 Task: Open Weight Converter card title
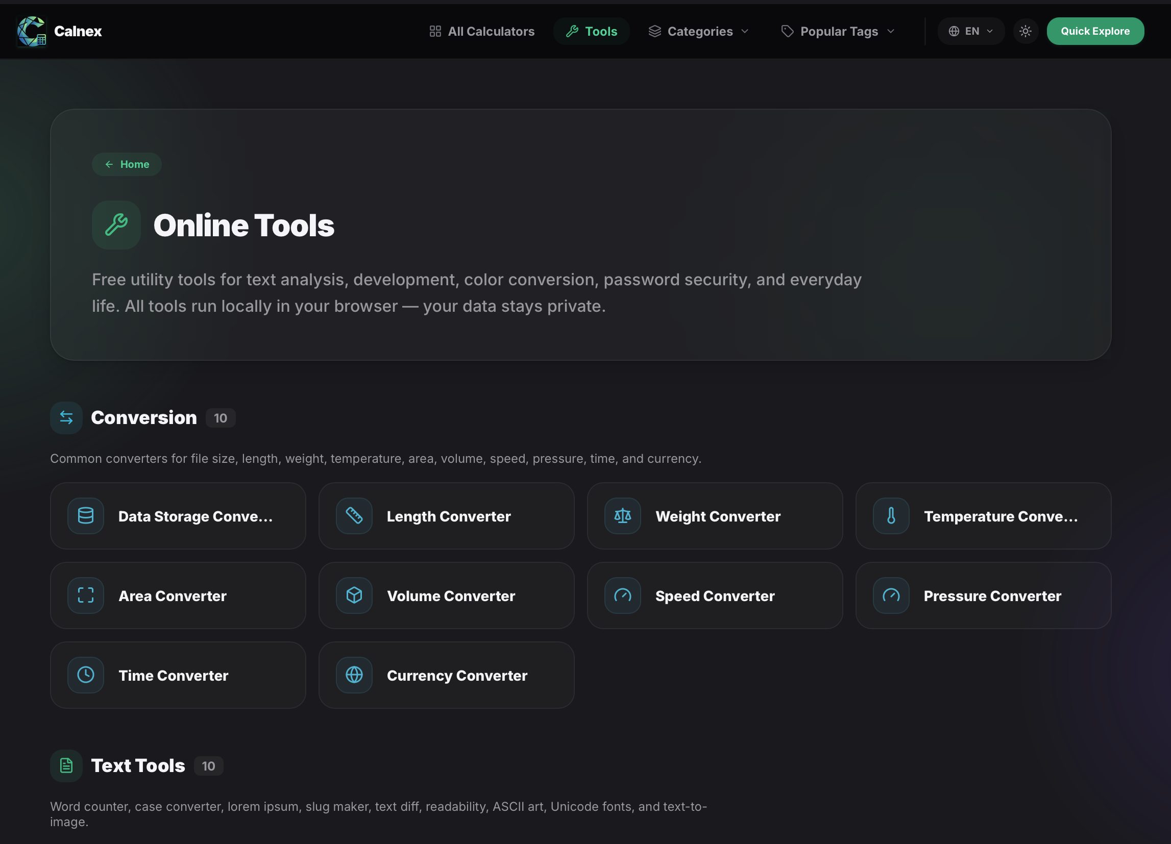tap(718, 516)
